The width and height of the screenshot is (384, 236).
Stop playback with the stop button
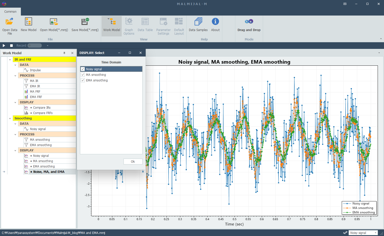[x=11, y=46]
